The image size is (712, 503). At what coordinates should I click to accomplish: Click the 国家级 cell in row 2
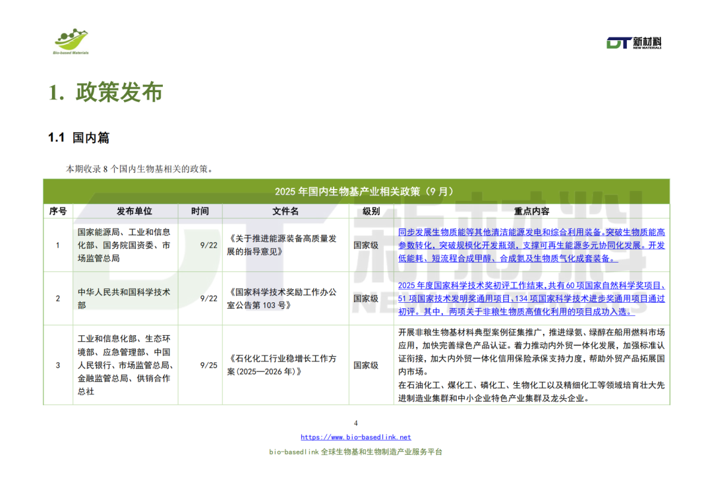pyautogui.click(x=367, y=298)
